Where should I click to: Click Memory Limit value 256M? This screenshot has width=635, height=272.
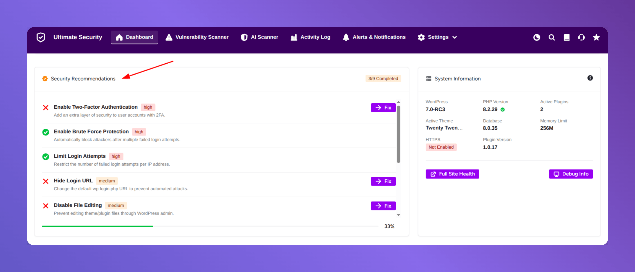click(x=547, y=128)
